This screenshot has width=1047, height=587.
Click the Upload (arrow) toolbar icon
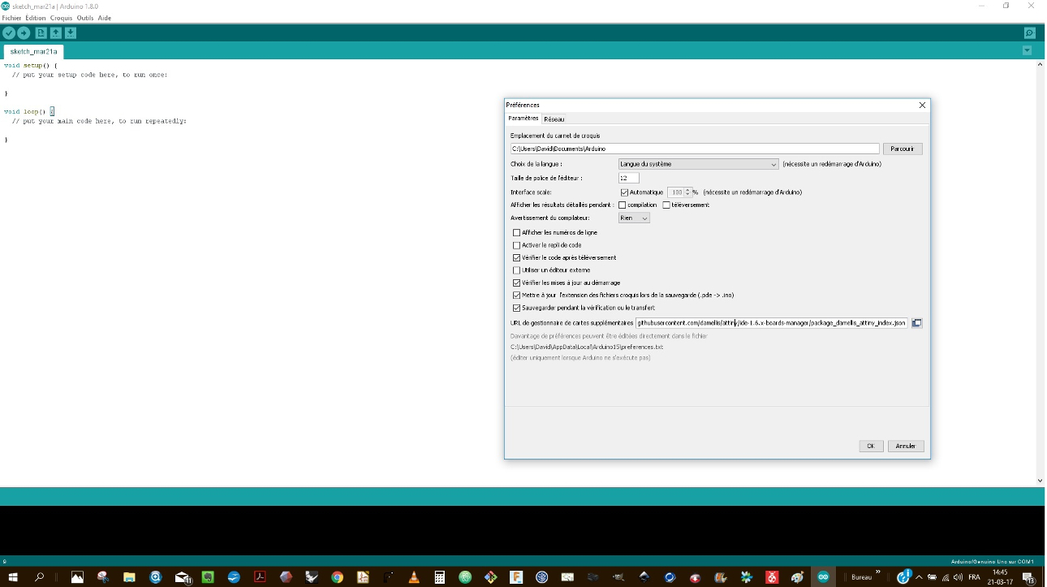(24, 33)
